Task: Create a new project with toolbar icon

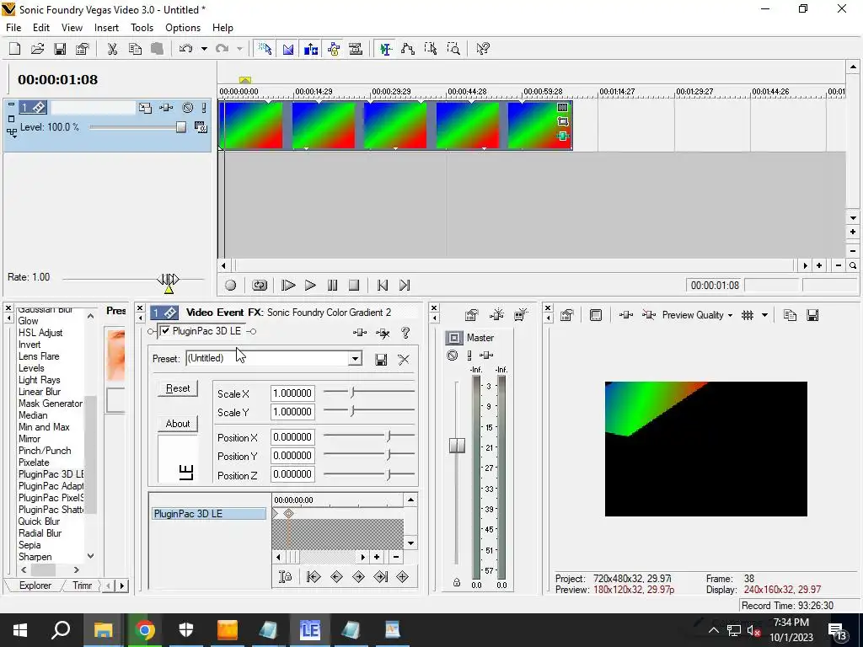Action: pyautogui.click(x=15, y=49)
